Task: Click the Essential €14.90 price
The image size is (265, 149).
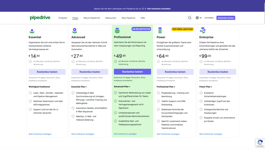Action: pos(34,56)
